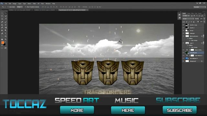The width and height of the screenshot is (207, 116).
Task: Toggle Quick Mask mode icon
Action: click(2, 48)
